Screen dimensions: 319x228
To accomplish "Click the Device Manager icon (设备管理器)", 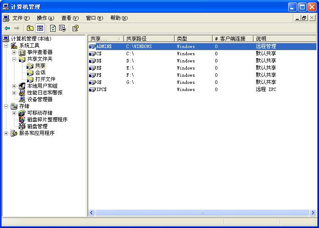I will pyautogui.click(x=22, y=99).
